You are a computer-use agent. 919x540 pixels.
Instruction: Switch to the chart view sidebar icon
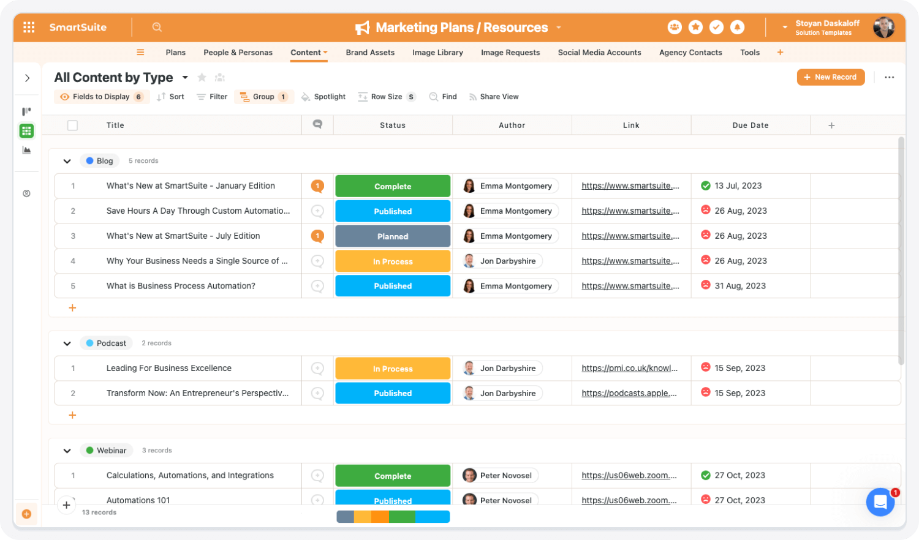pyautogui.click(x=26, y=150)
